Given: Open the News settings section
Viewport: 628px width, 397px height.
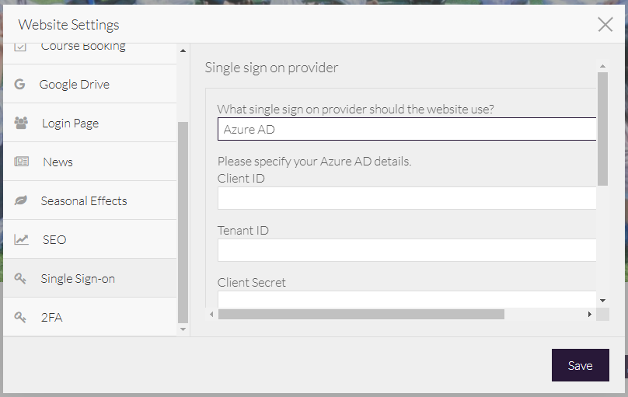Looking at the screenshot, I should (58, 162).
